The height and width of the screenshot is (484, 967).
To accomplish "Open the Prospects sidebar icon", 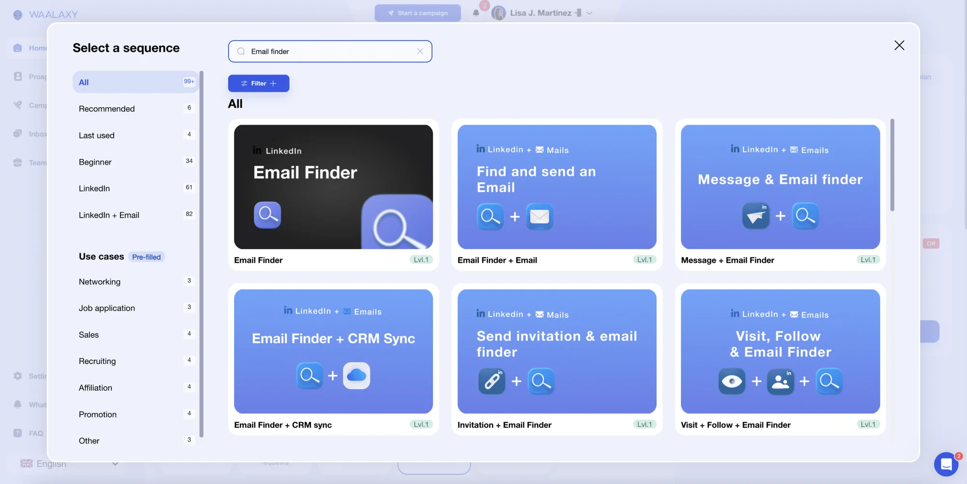I will 18,76.
